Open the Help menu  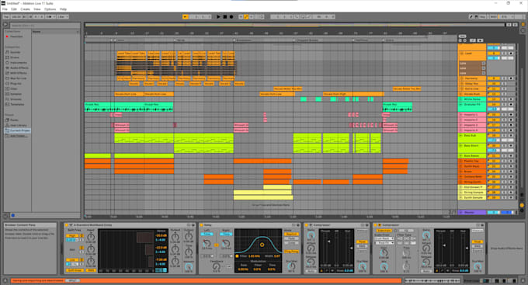pyautogui.click(x=63, y=9)
